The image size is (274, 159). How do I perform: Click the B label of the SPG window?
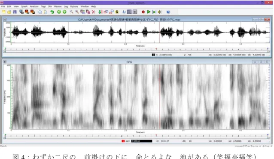5,62
